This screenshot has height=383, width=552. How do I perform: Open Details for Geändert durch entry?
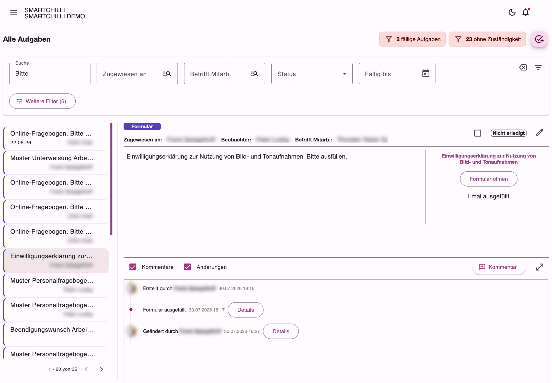281,331
